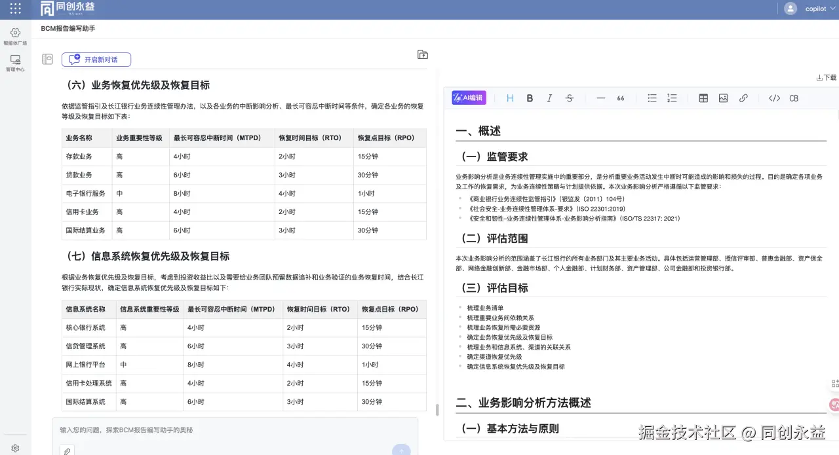Toggle the conversation list panel icon
Screen dimensions: 839x455
(x=47, y=59)
